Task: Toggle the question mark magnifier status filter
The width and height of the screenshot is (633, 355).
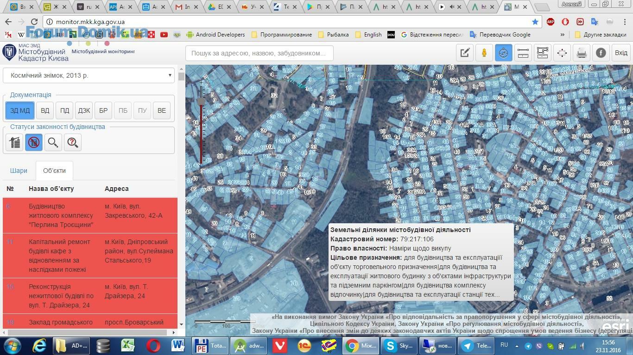Action: coord(73,142)
